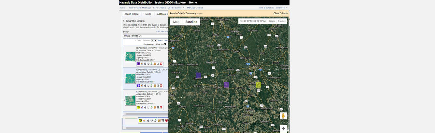This screenshot has height=133, width=435.
Task: Open the 'Click here to' link
Action: [x=162, y=31]
